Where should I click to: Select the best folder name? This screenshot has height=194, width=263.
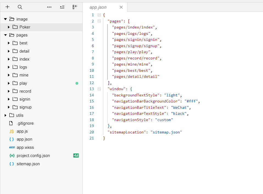23,43
